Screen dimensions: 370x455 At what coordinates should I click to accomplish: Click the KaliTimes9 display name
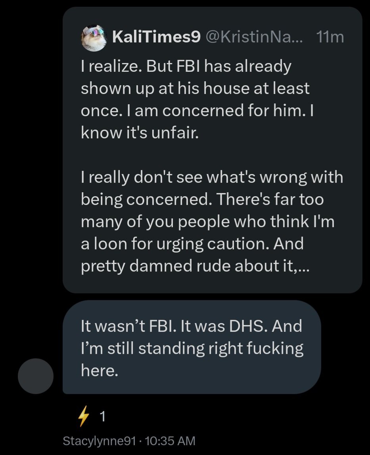(157, 37)
